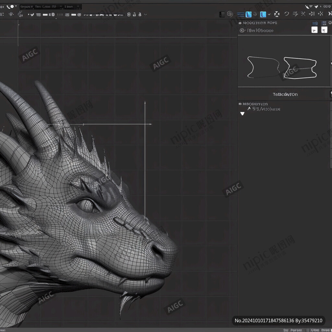The width and height of the screenshot is (332, 332).
Task: Select the spiral tool icon
Action: point(230,14)
